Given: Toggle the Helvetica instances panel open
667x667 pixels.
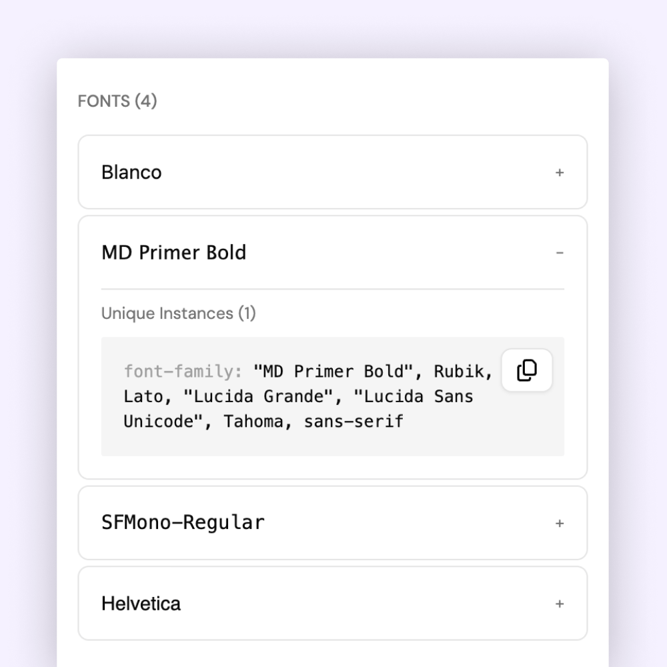Looking at the screenshot, I should [x=560, y=604].
